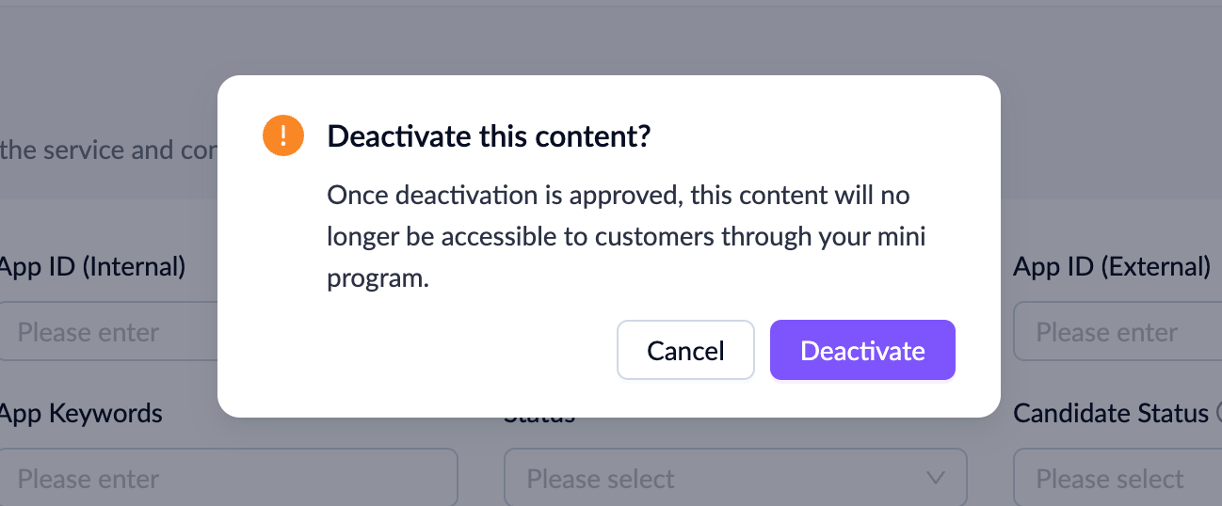
Task: Expand the Status dropdown chevron arrow
Action: pos(935,478)
